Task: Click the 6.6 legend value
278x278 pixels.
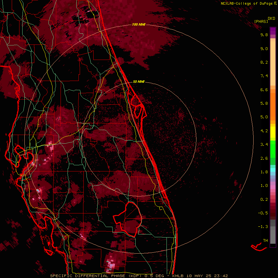Action: [264, 90]
